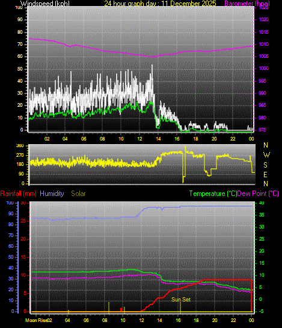Click the "Dew Point (°C)" legend label

pos(258,194)
